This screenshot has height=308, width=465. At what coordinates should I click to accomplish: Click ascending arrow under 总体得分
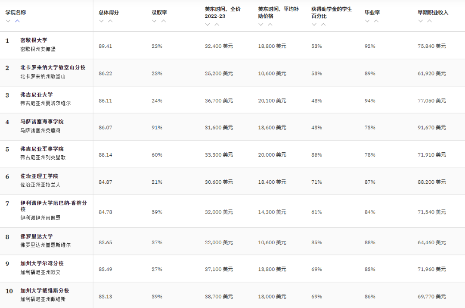click(x=111, y=21)
